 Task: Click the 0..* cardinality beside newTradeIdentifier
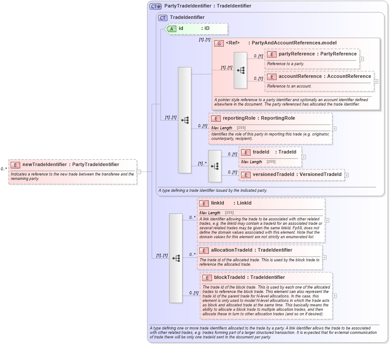click(x=4, y=169)
